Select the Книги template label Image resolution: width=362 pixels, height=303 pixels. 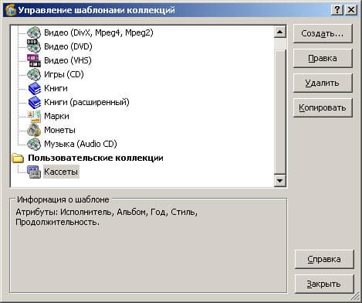pos(56,88)
